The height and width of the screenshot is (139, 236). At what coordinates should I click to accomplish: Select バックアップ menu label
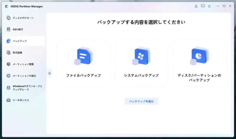(19, 41)
